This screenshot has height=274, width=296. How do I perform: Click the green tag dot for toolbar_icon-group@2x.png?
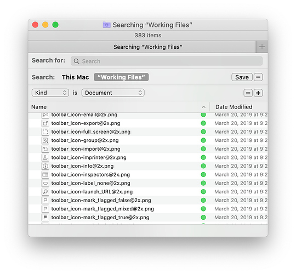pyautogui.click(x=203, y=140)
